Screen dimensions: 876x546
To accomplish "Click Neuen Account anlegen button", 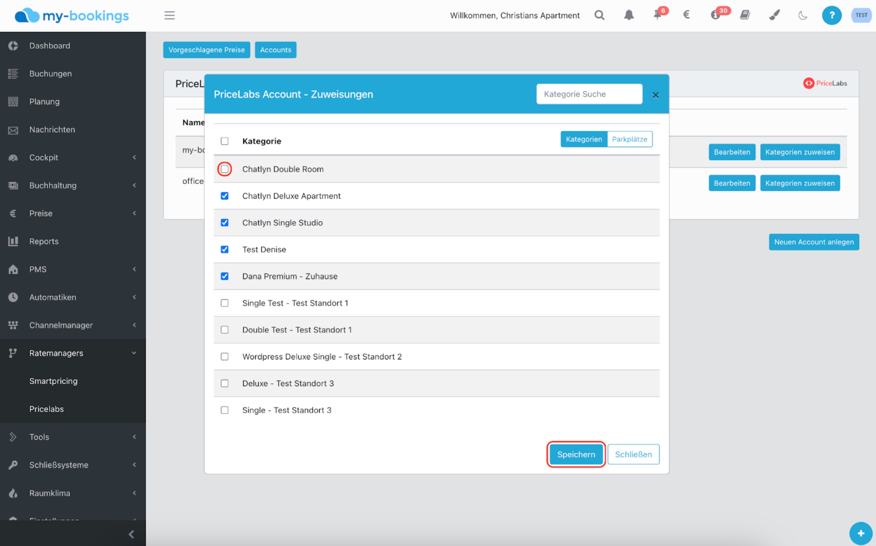I will coord(814,242).
